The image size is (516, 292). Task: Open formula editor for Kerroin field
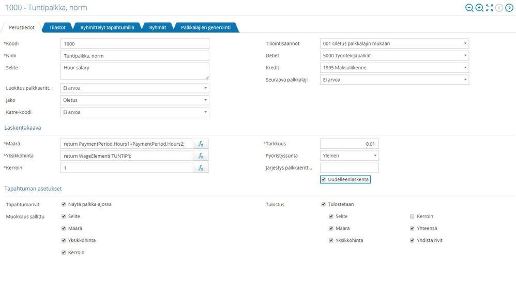[x=201, y=168]
